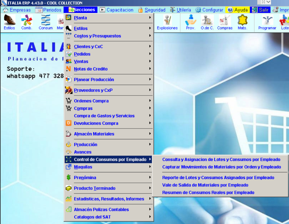Click the arrow icon beside Avances
Image resolution: width=289 pixels, height=224 pixels.
click(68, 152)
